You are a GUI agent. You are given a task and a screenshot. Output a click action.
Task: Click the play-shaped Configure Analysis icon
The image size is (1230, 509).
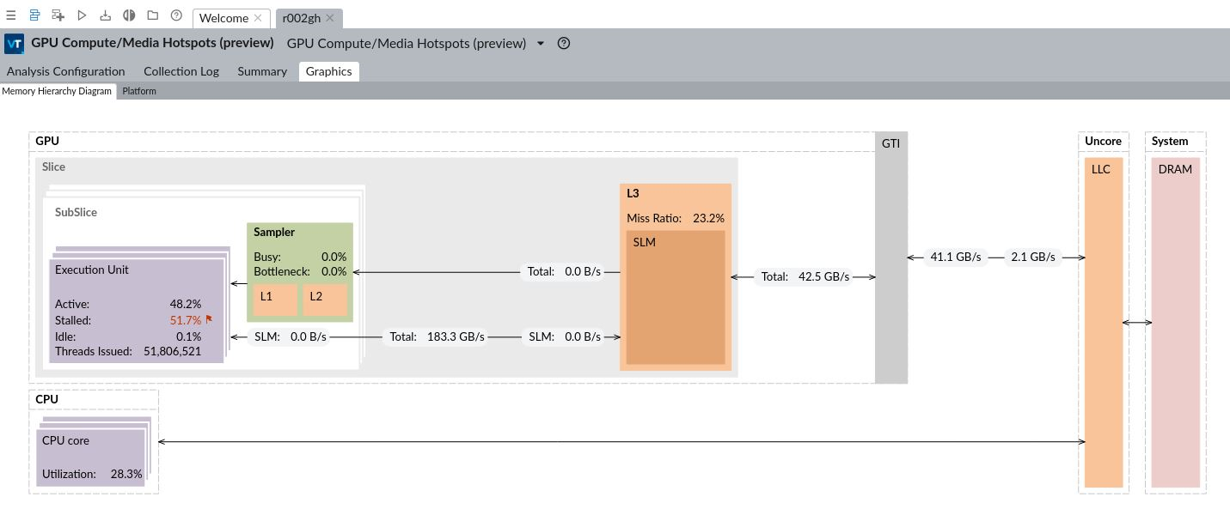point(82,15)
